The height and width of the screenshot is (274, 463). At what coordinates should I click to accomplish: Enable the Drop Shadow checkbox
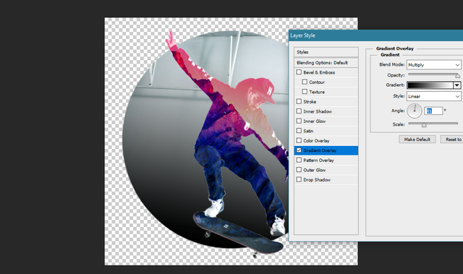(299, 179)
